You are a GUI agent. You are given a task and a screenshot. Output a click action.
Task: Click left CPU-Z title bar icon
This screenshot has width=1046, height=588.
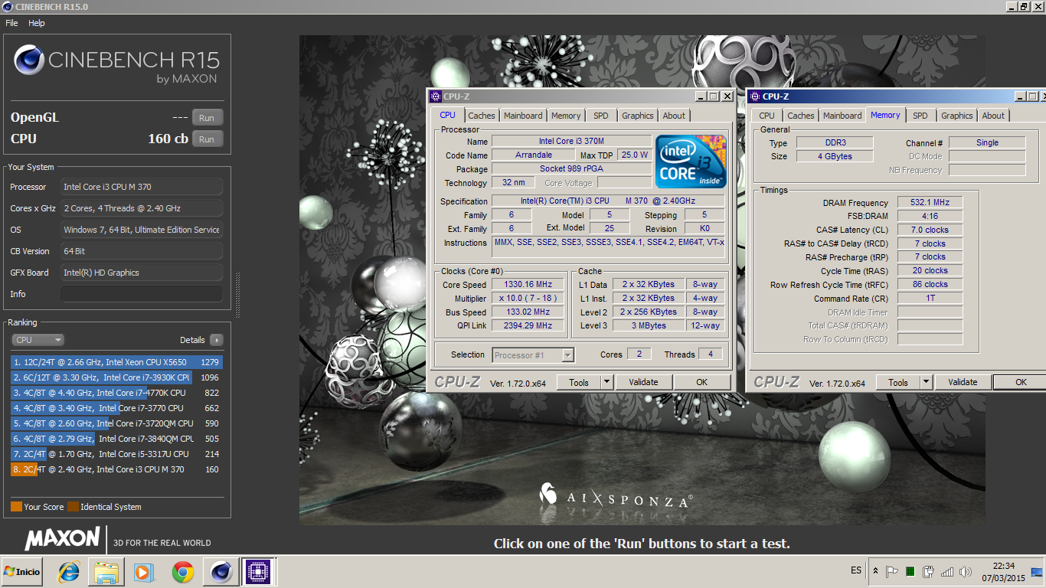pos(435,96)
